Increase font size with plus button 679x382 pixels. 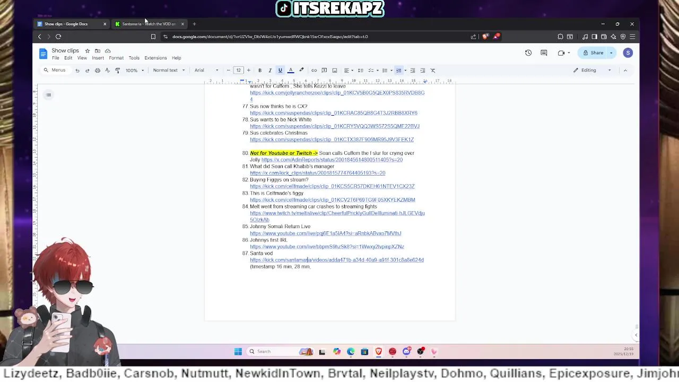point(248,71)
